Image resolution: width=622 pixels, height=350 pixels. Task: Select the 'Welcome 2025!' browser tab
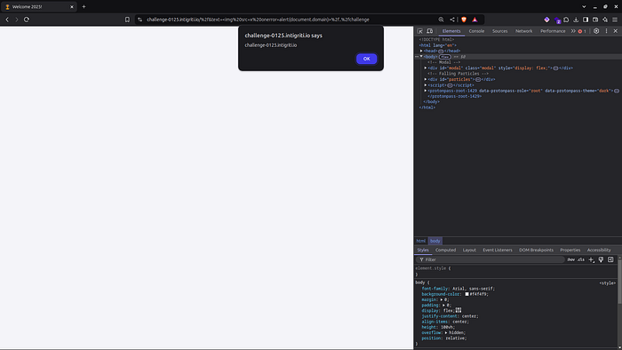(x=38, y=7)
